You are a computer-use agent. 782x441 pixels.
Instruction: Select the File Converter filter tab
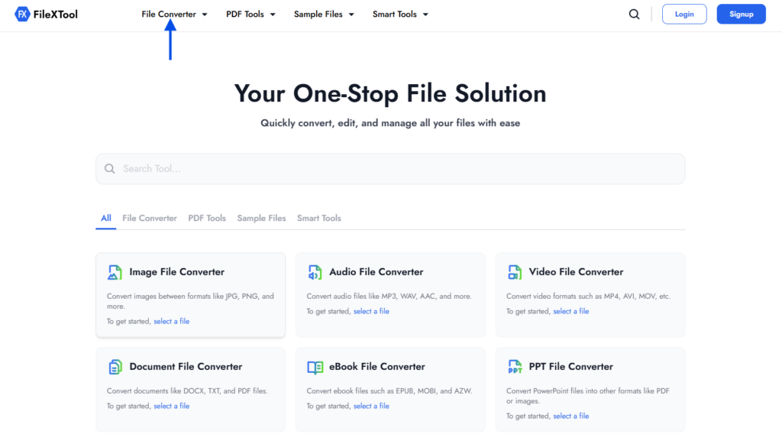pos(149,218)
